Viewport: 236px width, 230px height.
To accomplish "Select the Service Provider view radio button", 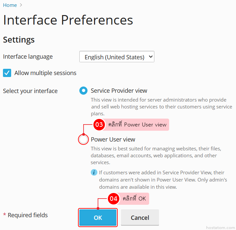I will (83, 91).
